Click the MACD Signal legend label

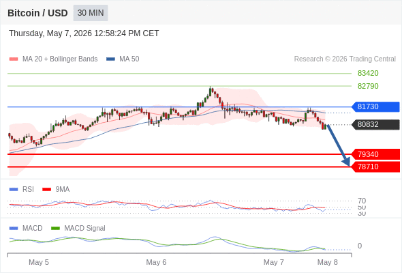(x=85, y=229)
